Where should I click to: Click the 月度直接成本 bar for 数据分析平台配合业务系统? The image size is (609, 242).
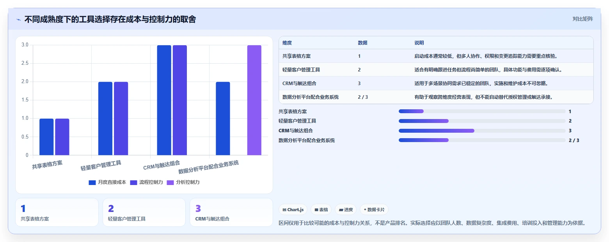click(x=223, y=119)
